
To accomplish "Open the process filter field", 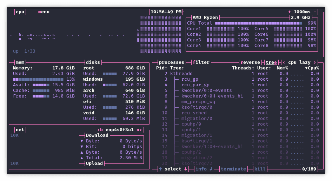I will click(201, 62).
